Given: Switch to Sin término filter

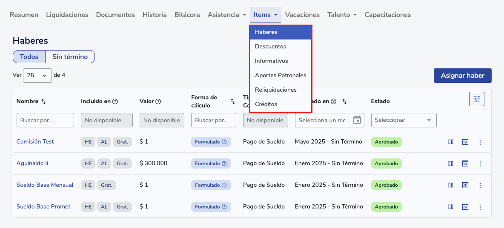Looking at the screenshot, I should click(70, 57).
